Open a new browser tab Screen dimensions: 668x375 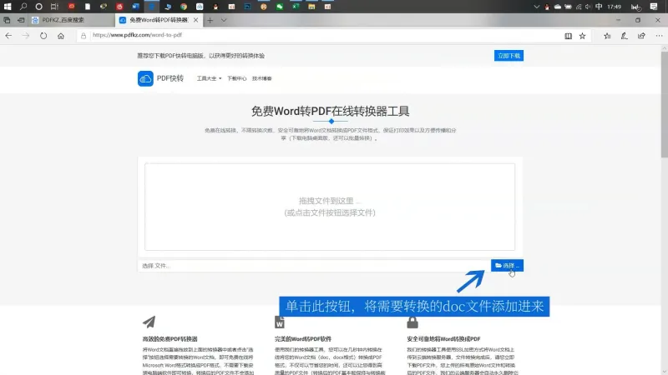[210, 20]
